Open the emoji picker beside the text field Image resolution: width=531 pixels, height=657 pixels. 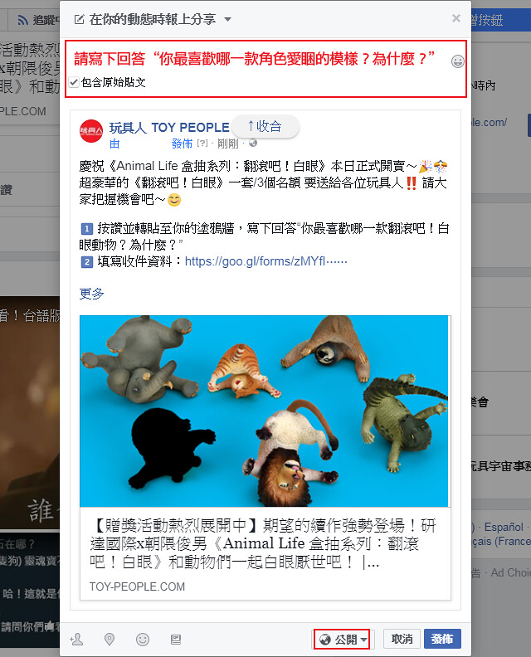[x=458, y=61]
